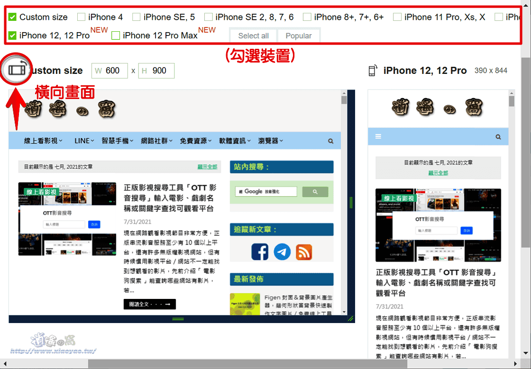
Task: Click the Select all button
Action: [x=253, y=36]
